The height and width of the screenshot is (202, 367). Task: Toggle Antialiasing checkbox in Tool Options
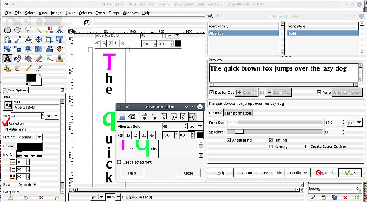pos(6,129)
